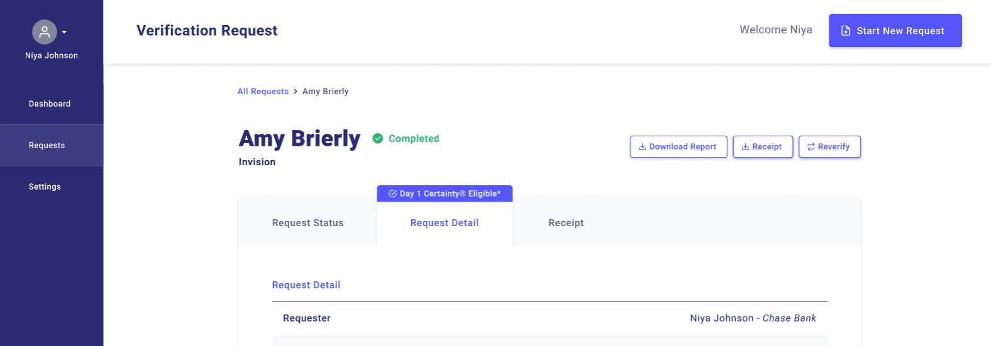Click the Niya Johnson username in sidebar
Screen dimensions: 991x346
52,55
